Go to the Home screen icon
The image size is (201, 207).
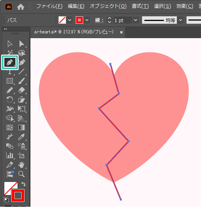pos(21,6)
